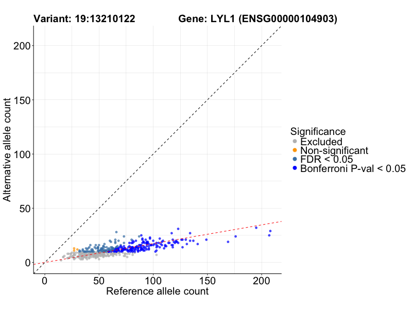This screenshot has width=412, height=309.
Task: Select the 'FDR < 0.05' legend label
Action: (x=327, y=159)
